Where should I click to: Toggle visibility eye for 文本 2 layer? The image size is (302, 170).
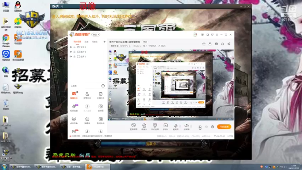[x=71, y=47]
